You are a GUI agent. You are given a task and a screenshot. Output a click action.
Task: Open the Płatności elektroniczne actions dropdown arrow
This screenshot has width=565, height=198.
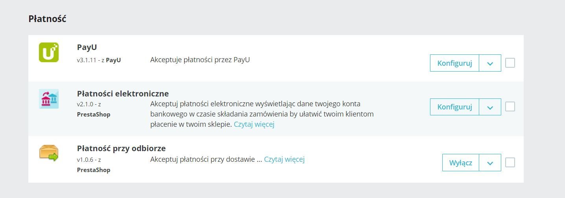490,107
